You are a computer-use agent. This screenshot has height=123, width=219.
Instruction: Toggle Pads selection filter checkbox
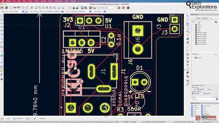pos(192,112)
